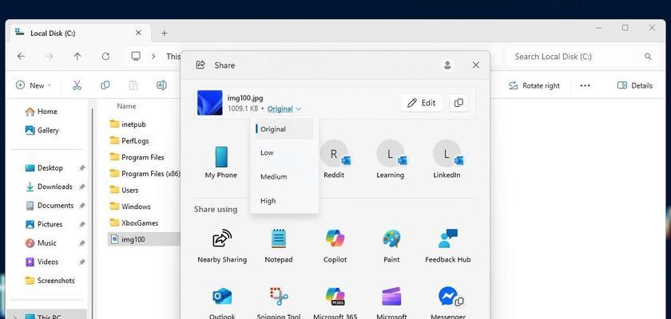Go up one folder level
Screen dimensions: 671x319
77,57
